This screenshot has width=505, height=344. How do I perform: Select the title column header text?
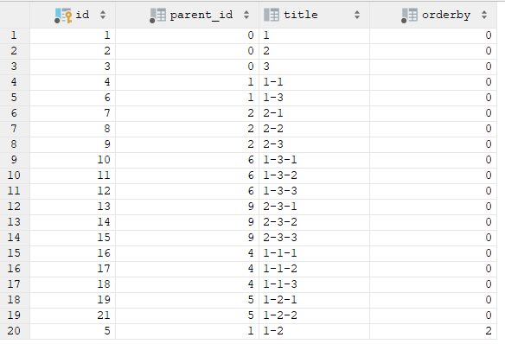[300, 15]
